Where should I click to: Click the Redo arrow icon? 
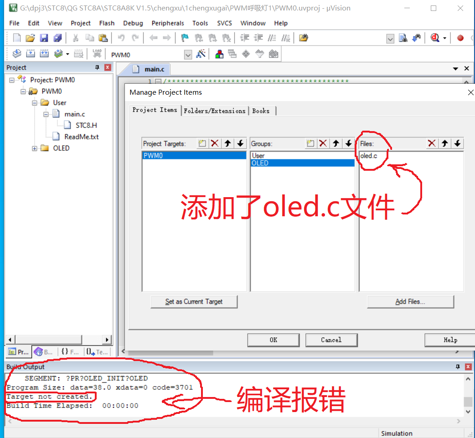pos(135,38)
